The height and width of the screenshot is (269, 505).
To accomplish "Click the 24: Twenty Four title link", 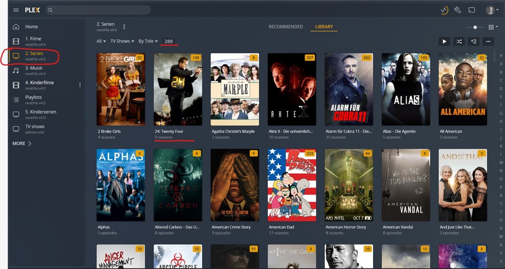I will click(x=169, y=131).
